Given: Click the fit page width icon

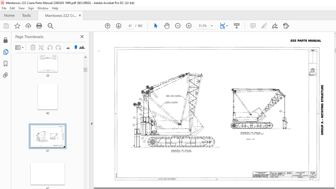Looking at the screenshot, I should click(x=222, y=26).
